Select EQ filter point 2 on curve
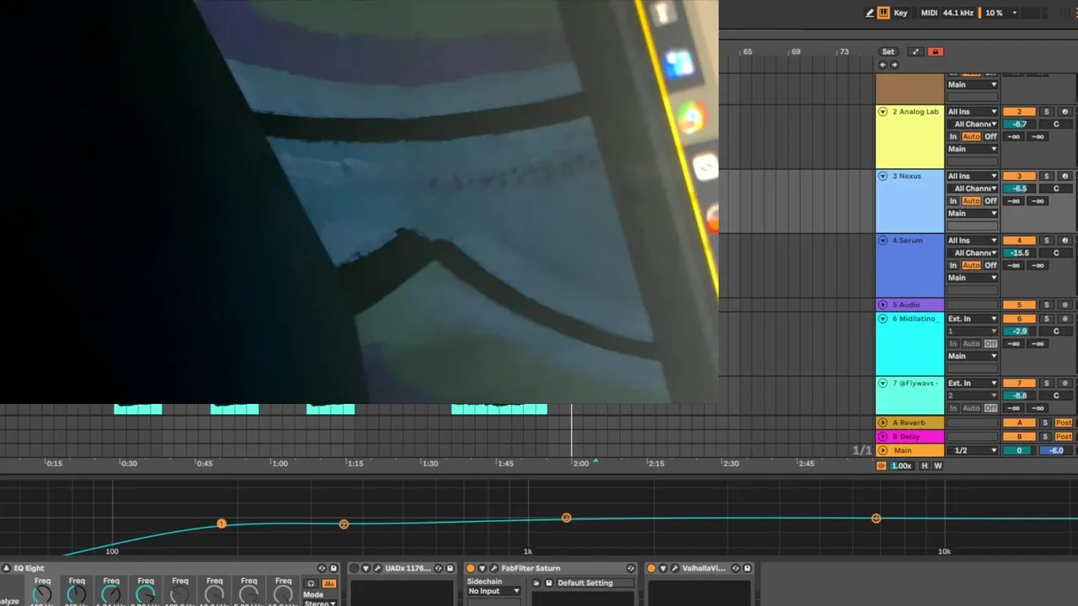 click(344, 524)
